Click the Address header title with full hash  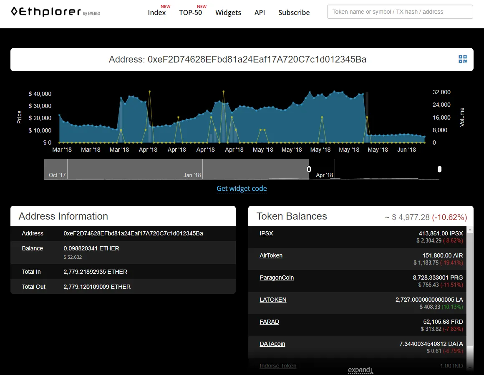tap(237, 59)
